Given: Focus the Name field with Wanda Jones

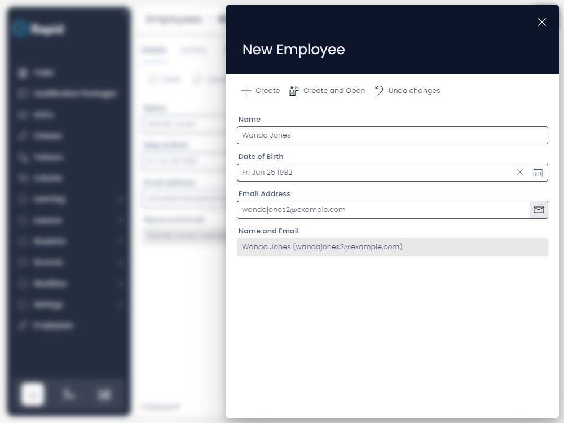Looking at the screenshot, I should pyautogui.click(x=393, y=135).
